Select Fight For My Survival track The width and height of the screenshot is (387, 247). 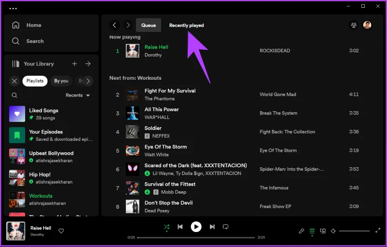(x=170, y=91)
